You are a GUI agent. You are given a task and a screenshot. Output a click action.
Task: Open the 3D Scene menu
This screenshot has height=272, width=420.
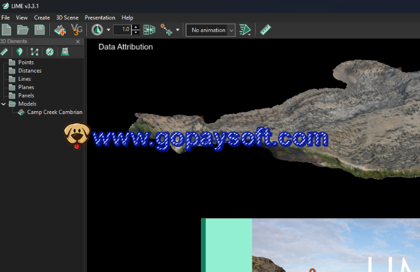[x=67, y=18]
